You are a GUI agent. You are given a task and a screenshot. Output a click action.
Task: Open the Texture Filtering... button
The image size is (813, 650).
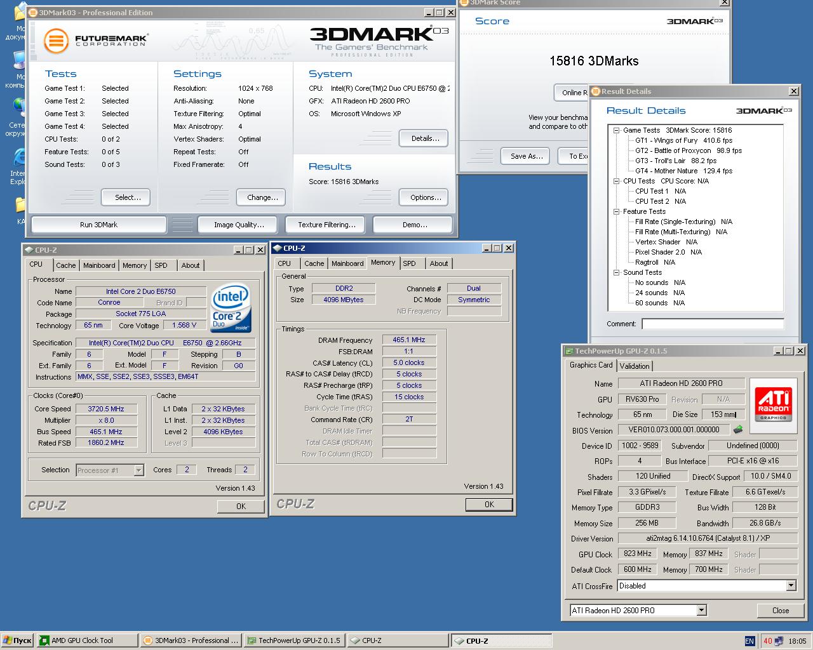326,225
